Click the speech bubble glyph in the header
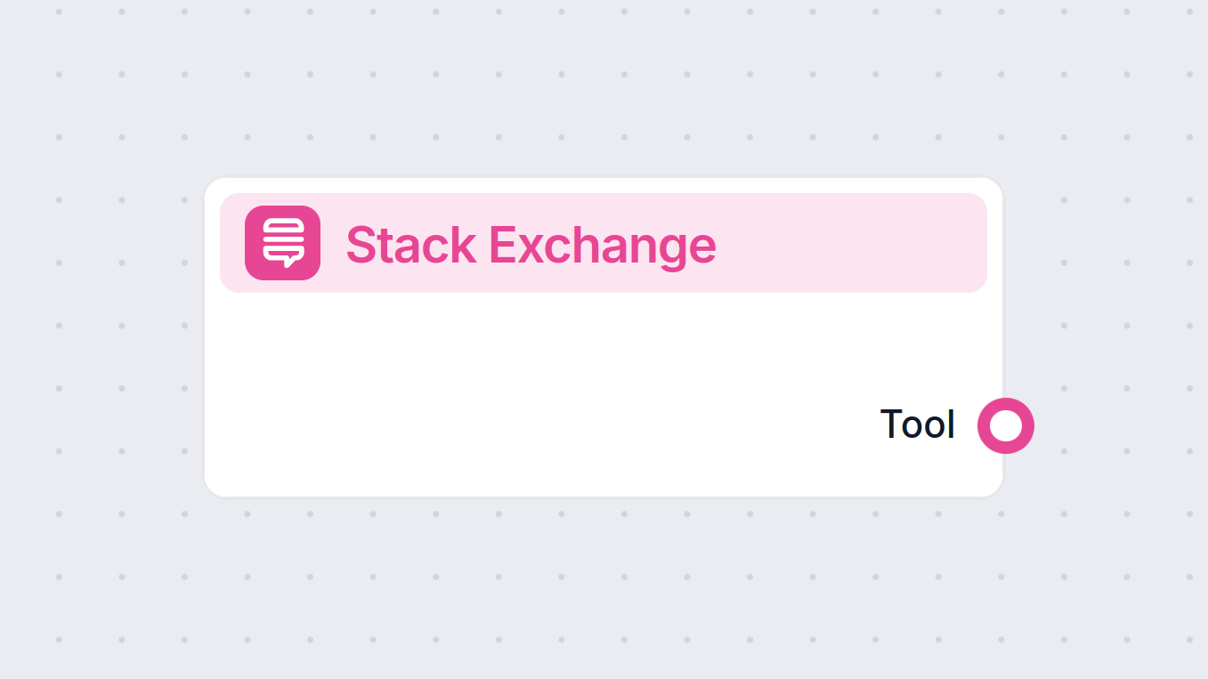The width and height of the screenshot is (1208, 679). [282, 242]
